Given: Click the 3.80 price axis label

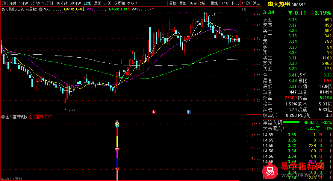Looking at the screenshot, I should click(x=257, y=13).
